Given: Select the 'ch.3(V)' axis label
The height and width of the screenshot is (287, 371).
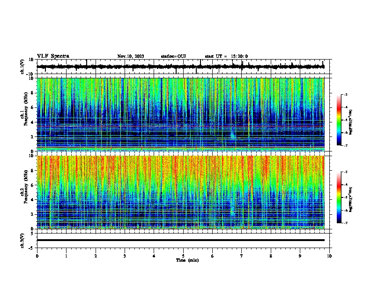Looking at the screenshot, I should point(22,241).
